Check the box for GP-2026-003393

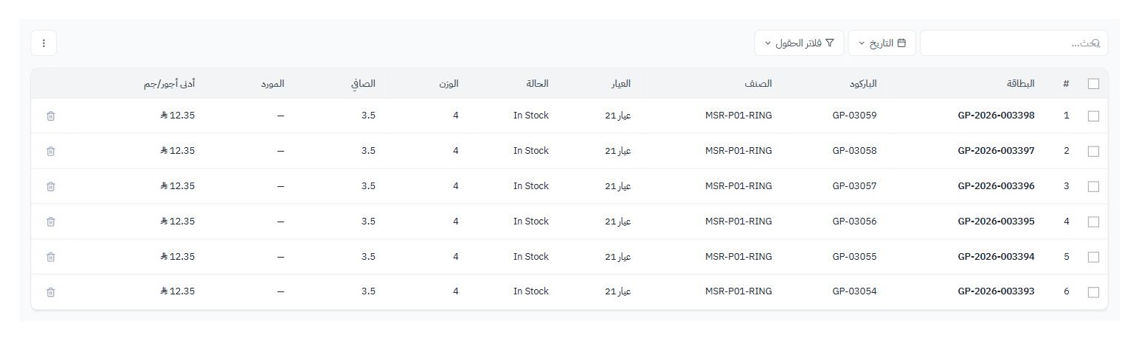1093,293
